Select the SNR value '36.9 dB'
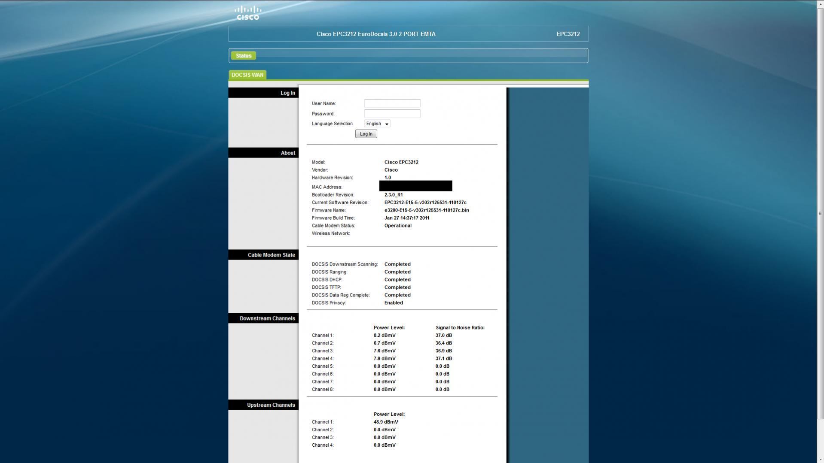 444,351
